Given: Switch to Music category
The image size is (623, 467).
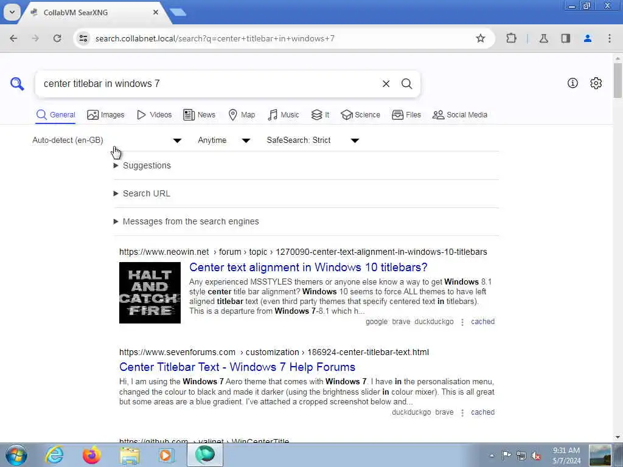Looking at the screenshot, I should point(284,115).
